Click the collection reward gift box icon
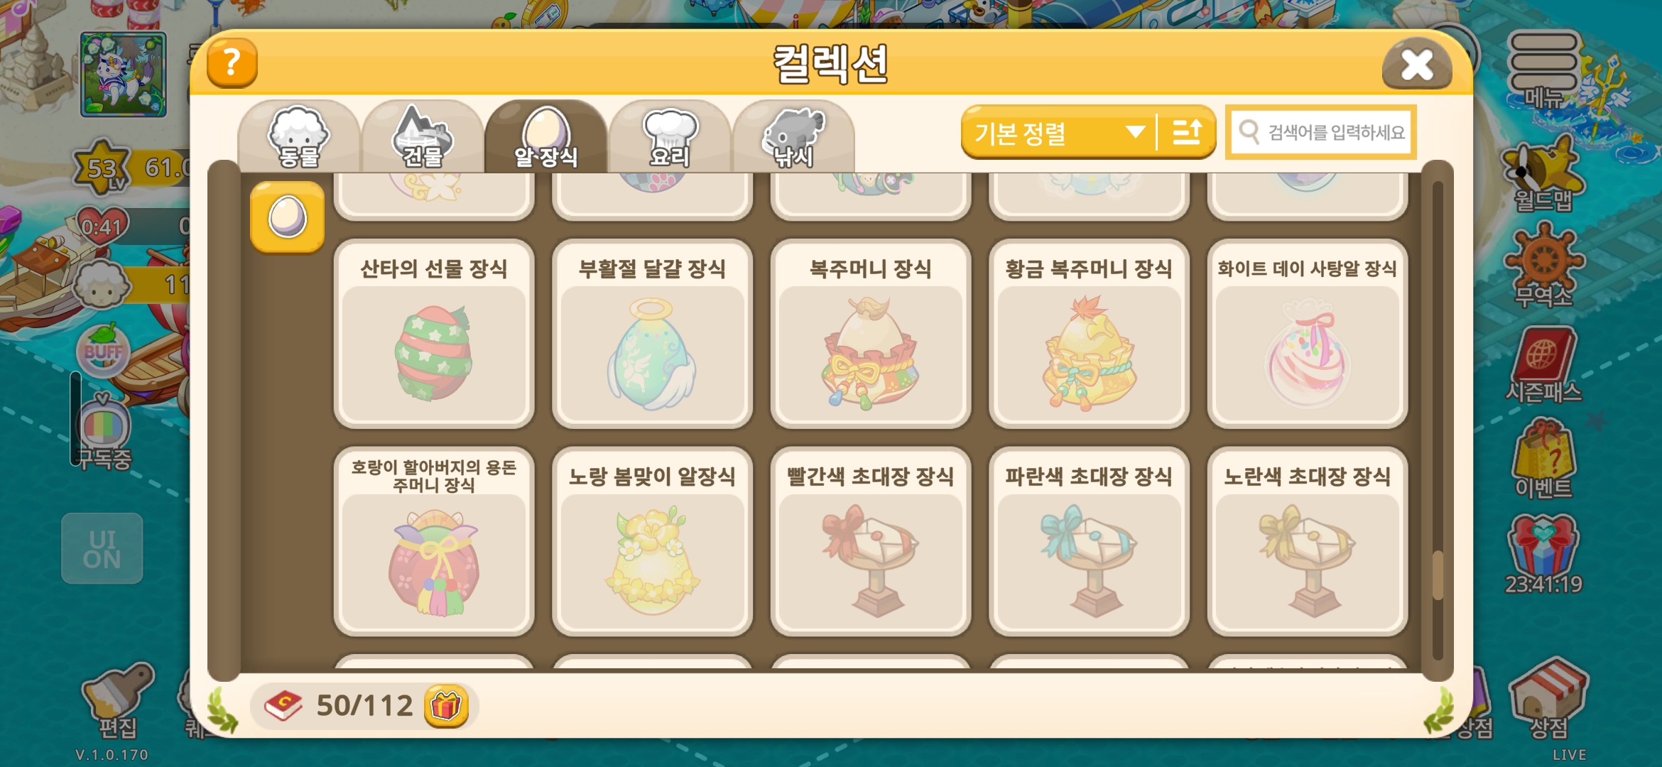 [446, 706]
